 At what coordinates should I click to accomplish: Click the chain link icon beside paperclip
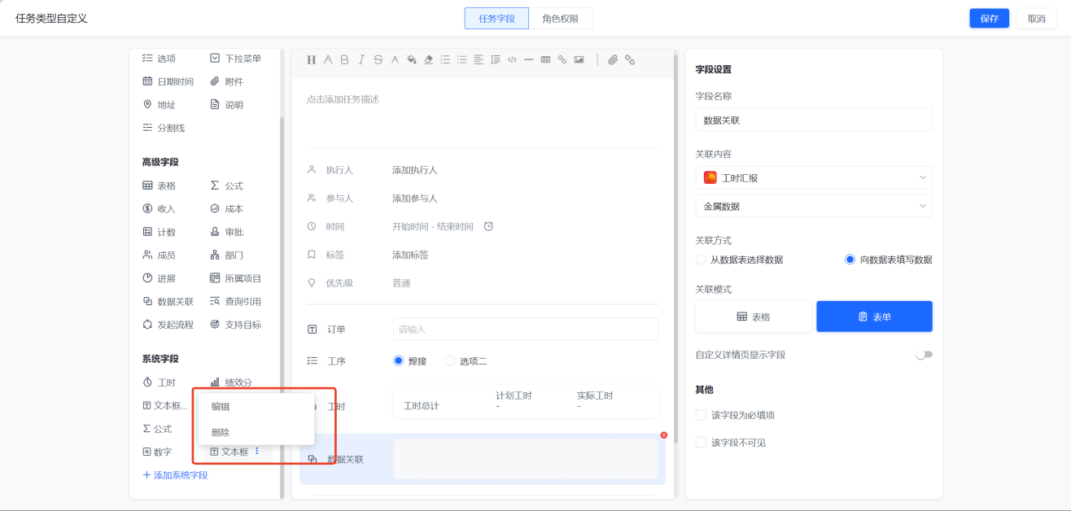(x=630, y=59)
